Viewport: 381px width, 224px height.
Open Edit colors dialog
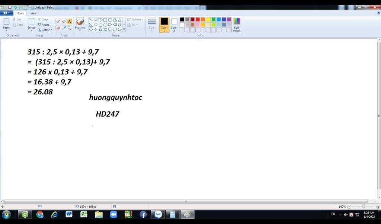click(237, 25)
